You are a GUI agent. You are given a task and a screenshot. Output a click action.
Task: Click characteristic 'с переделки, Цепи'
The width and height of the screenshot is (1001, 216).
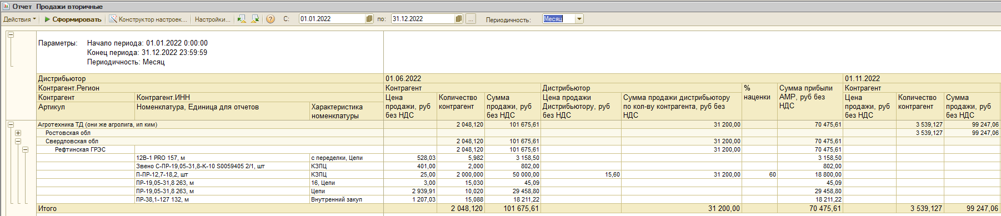337,158
